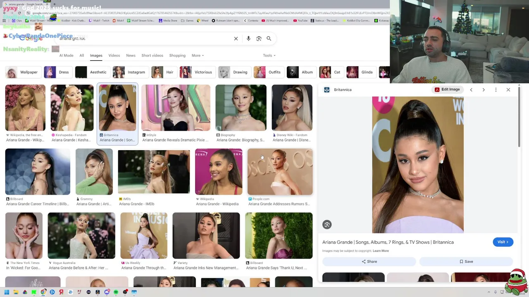Click the Lens icon on the preview image
The image size is (529, 297).
327,224
